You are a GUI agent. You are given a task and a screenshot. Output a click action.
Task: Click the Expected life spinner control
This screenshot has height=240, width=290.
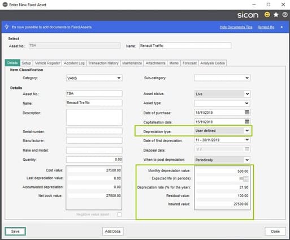[x=245, y=179]
